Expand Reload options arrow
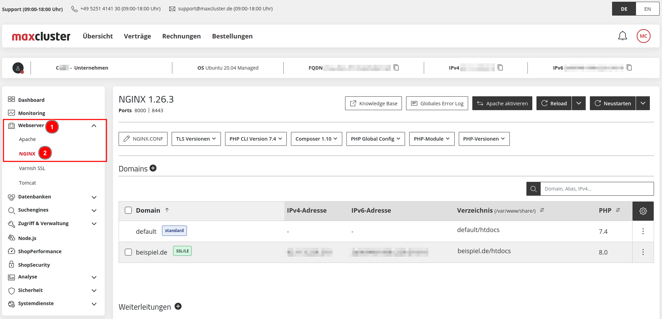662x319 pixels. click(579, 103)
